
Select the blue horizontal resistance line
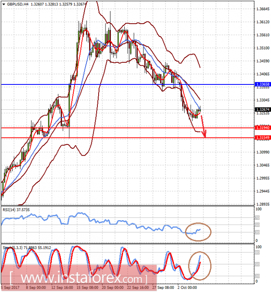[128, 84]
